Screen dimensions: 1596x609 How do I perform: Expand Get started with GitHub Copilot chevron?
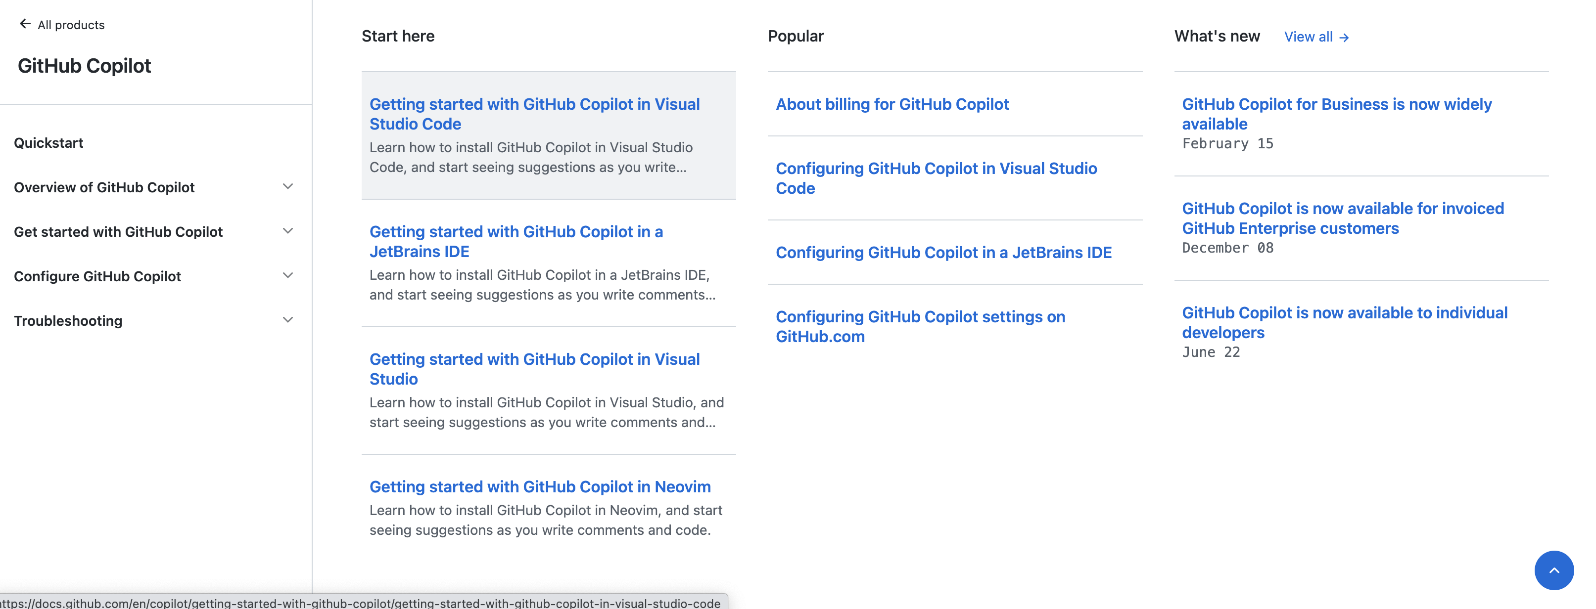287,231
